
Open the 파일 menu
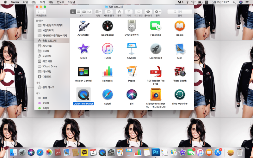(x=25, y=2)
